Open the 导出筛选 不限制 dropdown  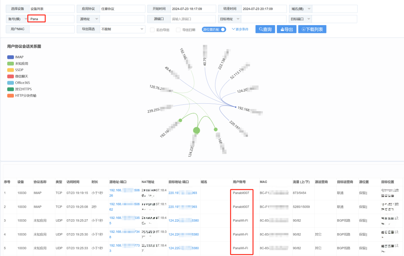(x=122, y=29)
